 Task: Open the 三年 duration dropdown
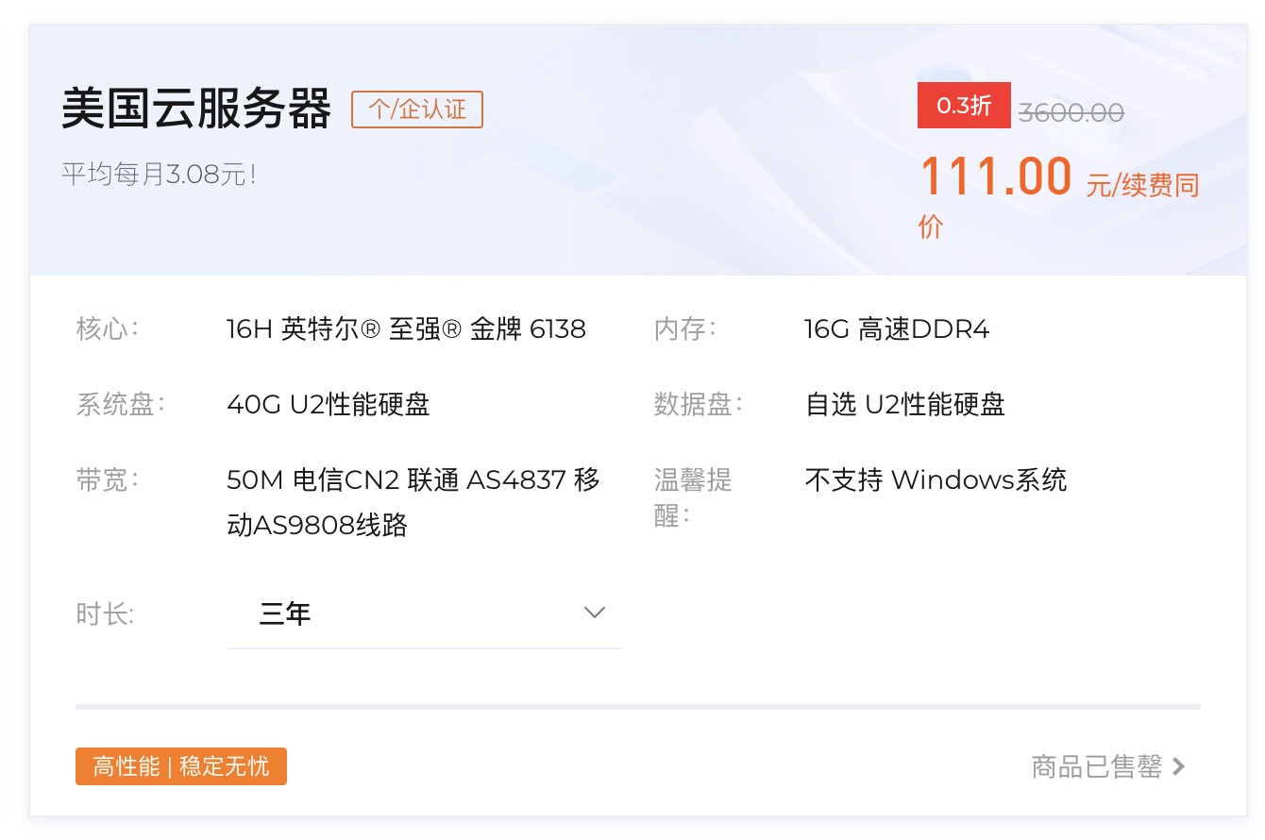point(423,614)
